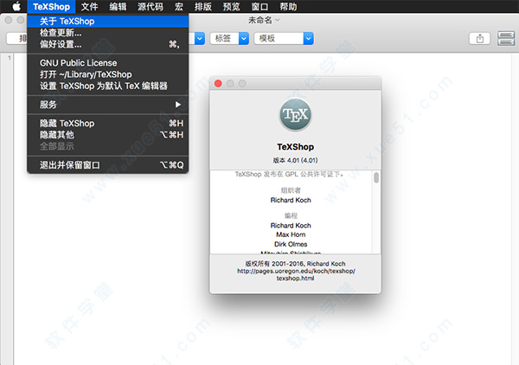
Task: Click Dirk Olmes in credits list
Action: pyautogui.click(x=291, y=244)
